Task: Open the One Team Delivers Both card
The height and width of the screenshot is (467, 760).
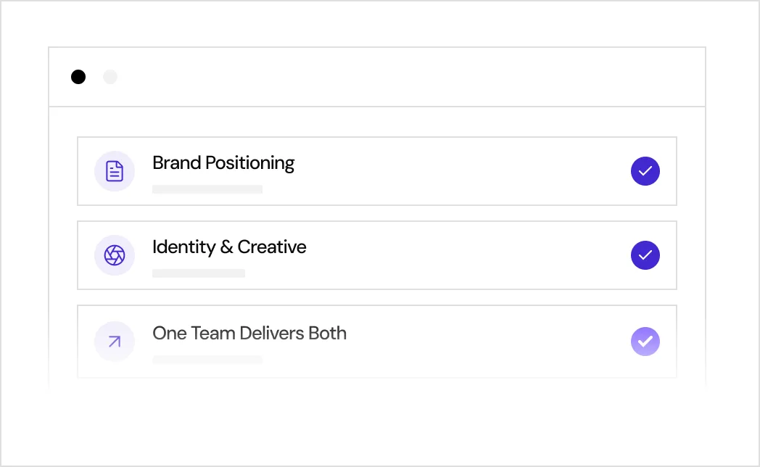Action: [x=377, y=342]
